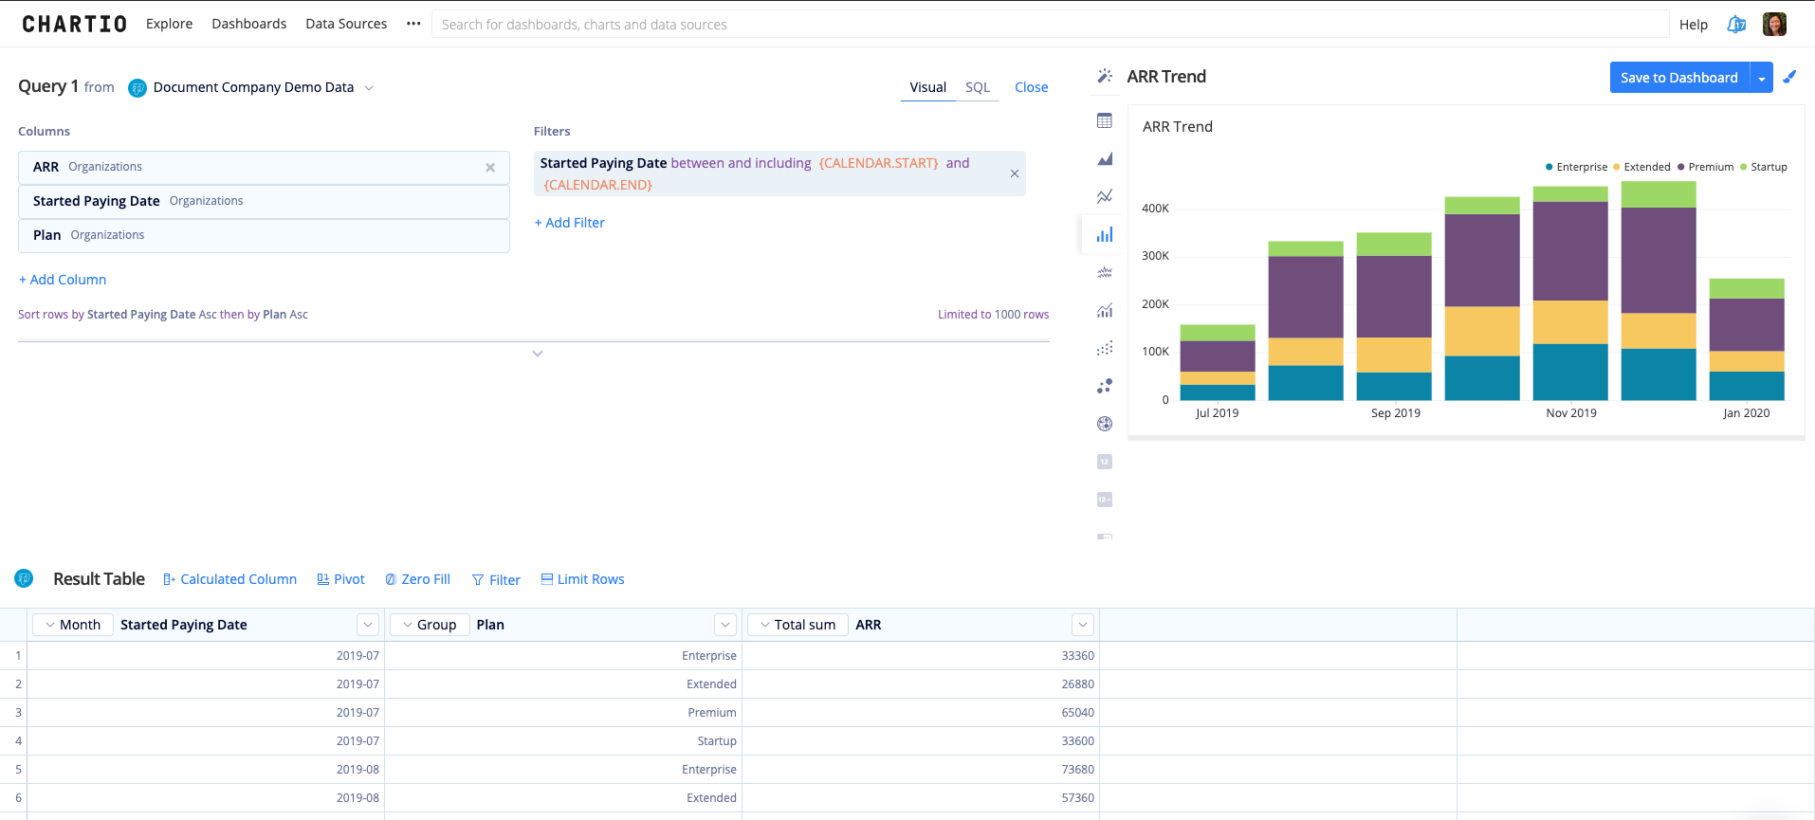
Task: Pick the bar-line combo chart icon
Action: [1105, 311]
